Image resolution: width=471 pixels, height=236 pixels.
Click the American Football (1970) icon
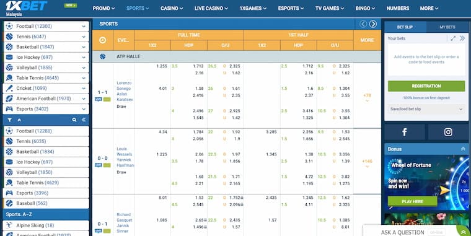coord(9,98)
